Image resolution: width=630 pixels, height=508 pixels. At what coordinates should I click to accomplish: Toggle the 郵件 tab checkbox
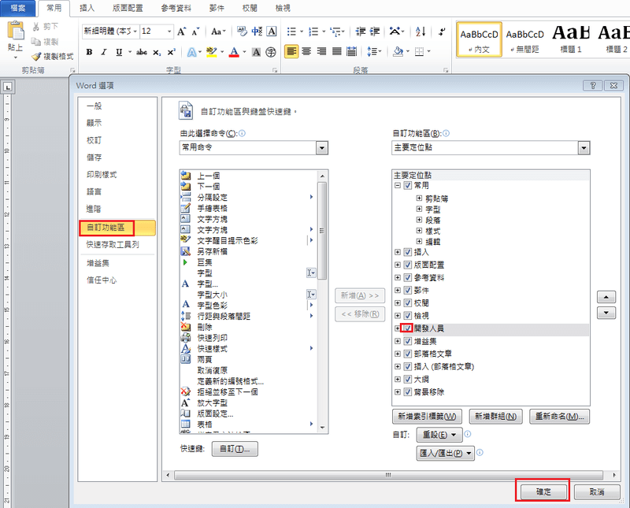[408, 291]
